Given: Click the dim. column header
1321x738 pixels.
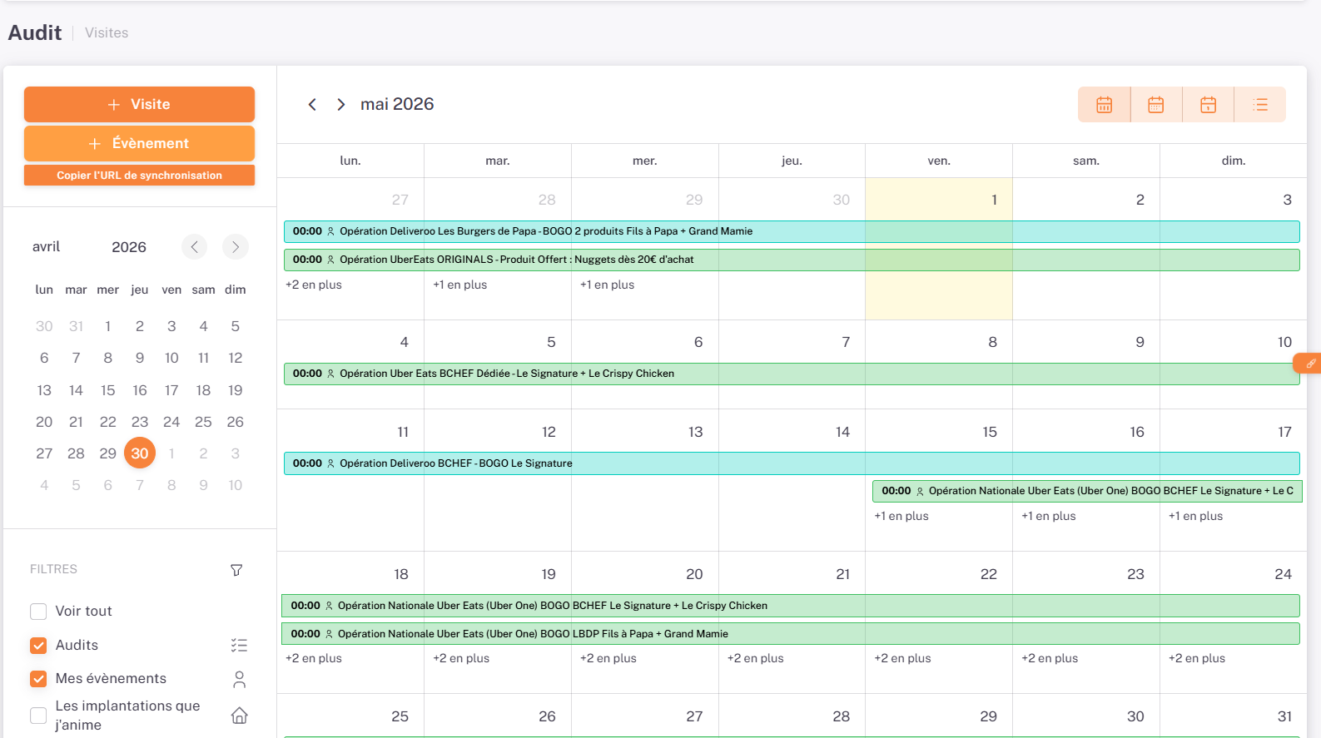Looking at the screenshot, I should 1234,161.
